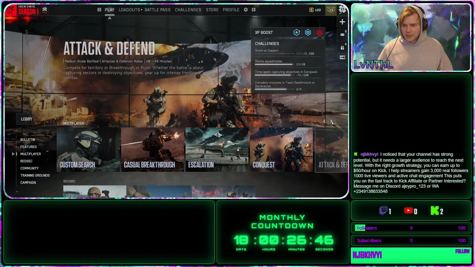Click the pro badge icon next to Season 1
The width and height of the screenshot is (475, 267).
click(x=45, y=10)
